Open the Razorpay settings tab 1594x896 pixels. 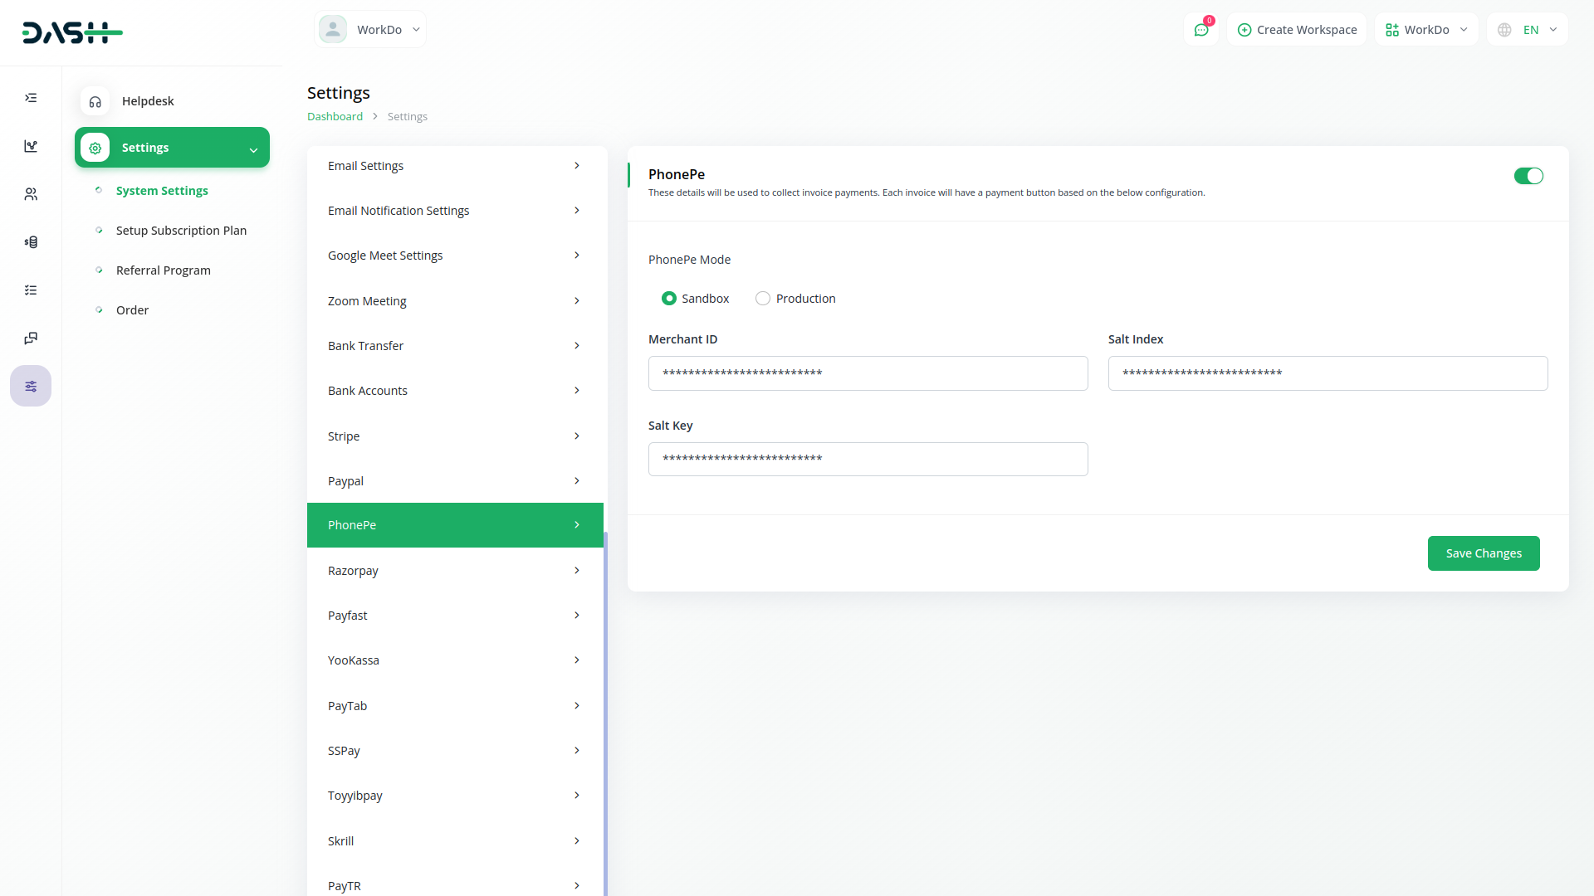pyautogui.click(x=455, y=571)
